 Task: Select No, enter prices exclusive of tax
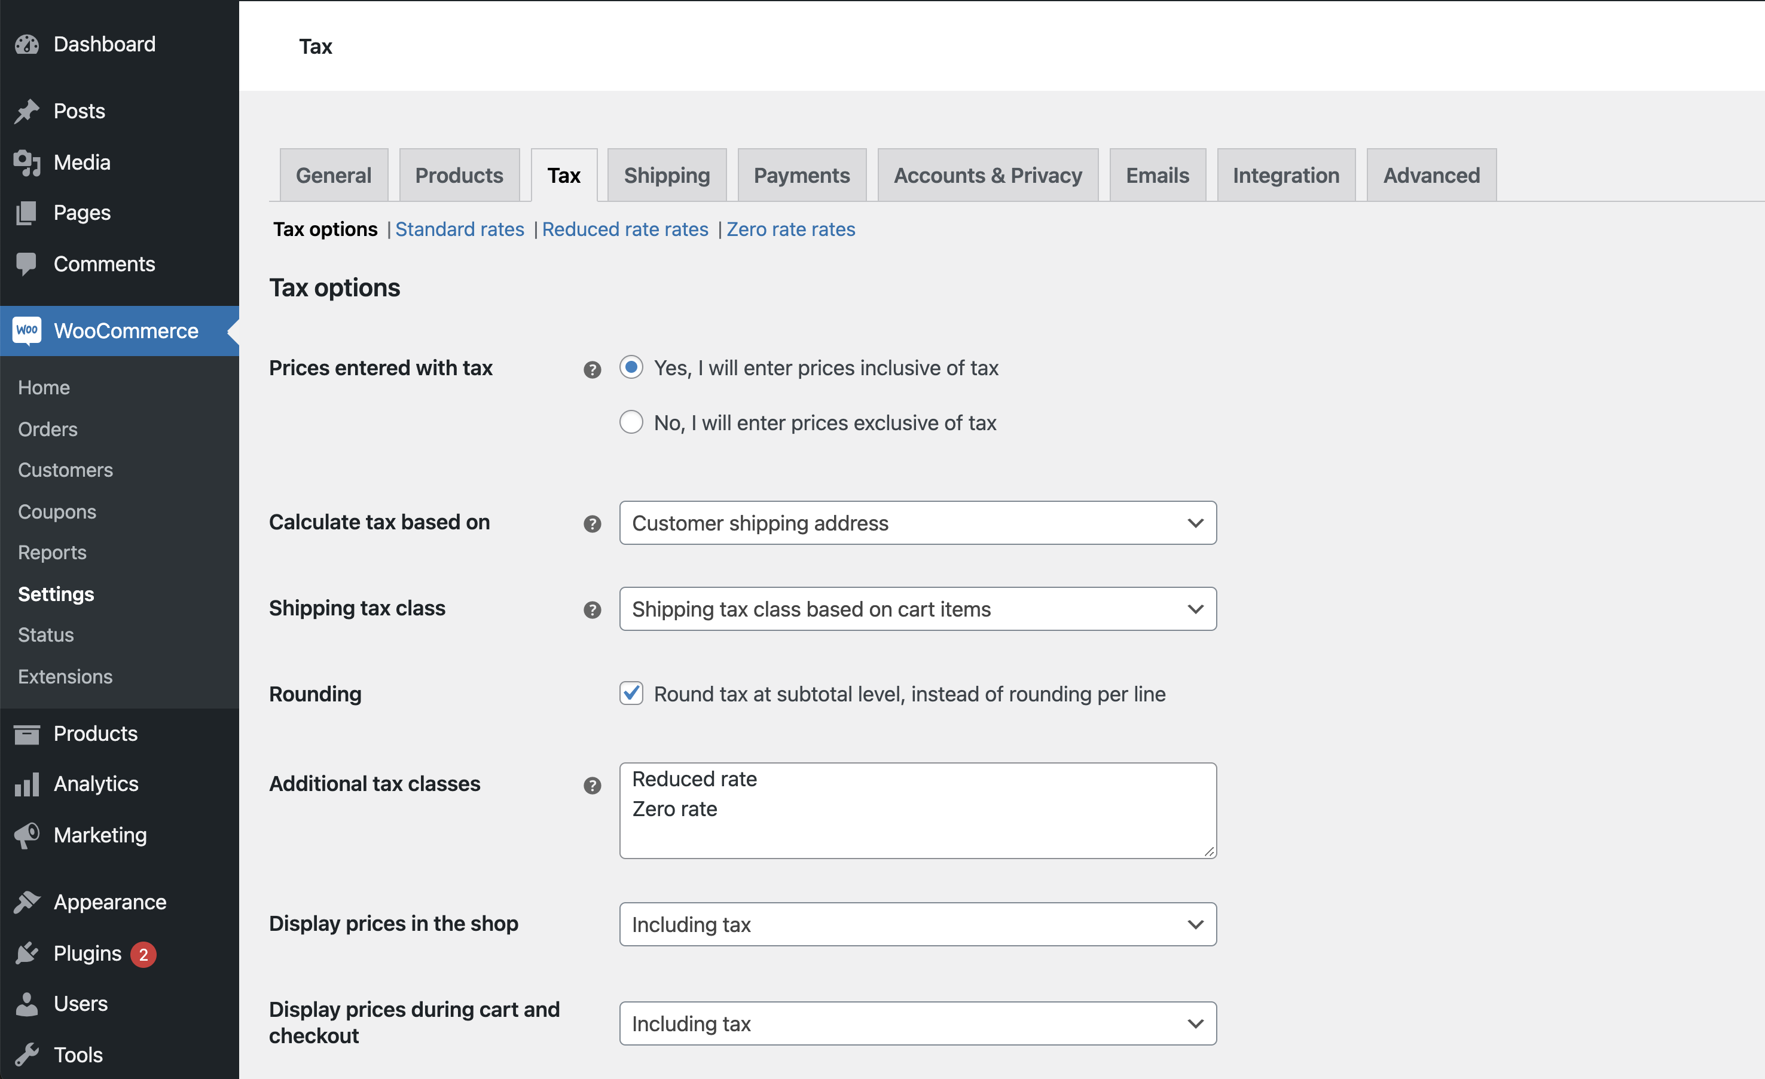(630, 422)
